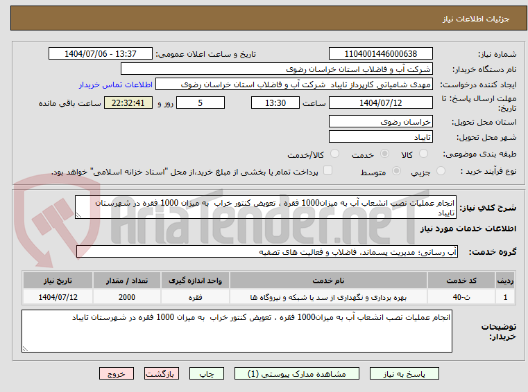This screenshot has width=528, height=392.
Task: Toggle the اسناد خزانه اسلامی payment checkbox
Action: [x=327, y=170]
